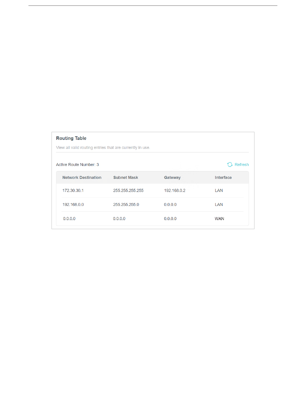Click LAN interface in 172.30.30.1 row
Screen dimensions: 306x418
pos(219,190)
